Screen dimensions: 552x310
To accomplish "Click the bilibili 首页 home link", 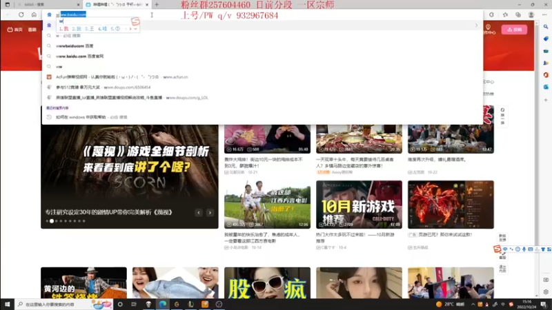I will 14,30.
